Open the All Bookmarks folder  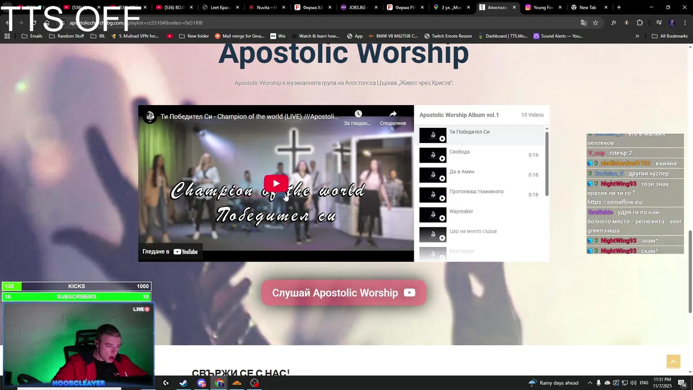(x=670, y=36)
